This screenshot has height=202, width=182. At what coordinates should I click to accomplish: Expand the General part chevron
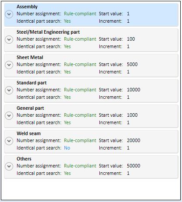click(9, 115)
